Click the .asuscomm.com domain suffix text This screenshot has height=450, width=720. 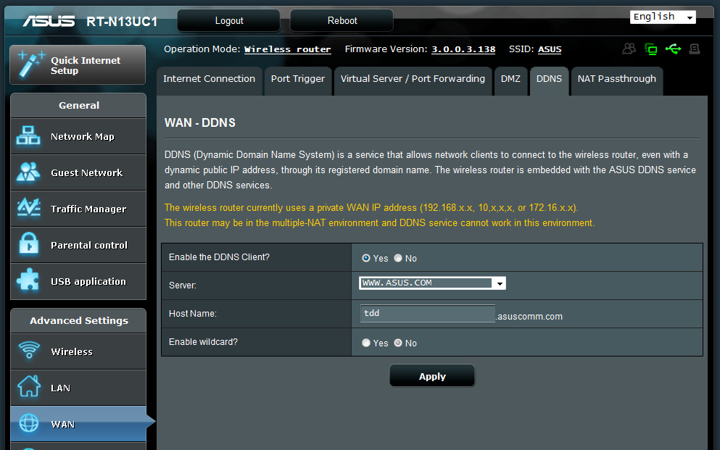tap(529, 317)
